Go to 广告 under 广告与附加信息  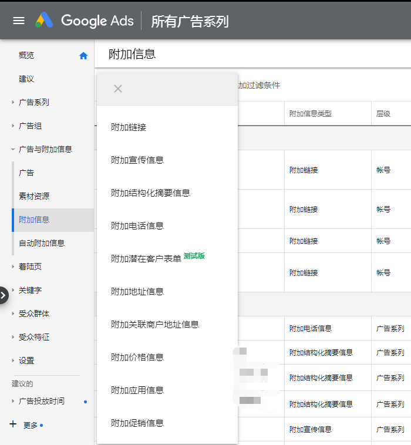coord(26,173)
